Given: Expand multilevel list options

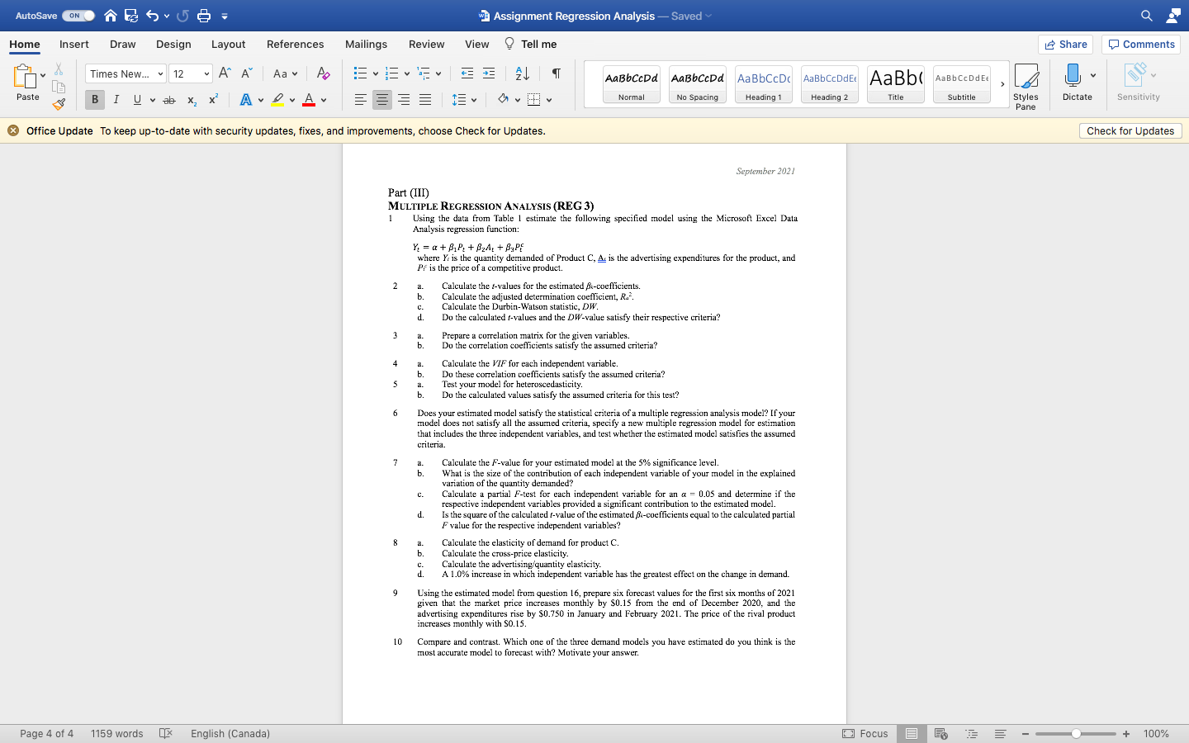Looking at the screenshot, I should pyautogui.click(x=438, y=74).
